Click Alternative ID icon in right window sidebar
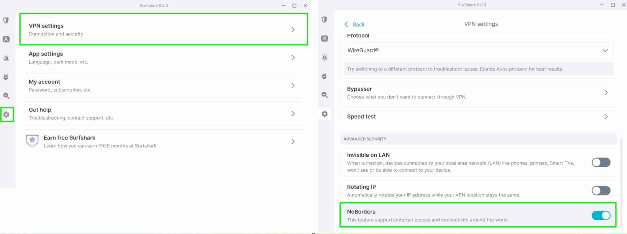Image resolution: width=627 pixels, height=234 pixels. 324,38
